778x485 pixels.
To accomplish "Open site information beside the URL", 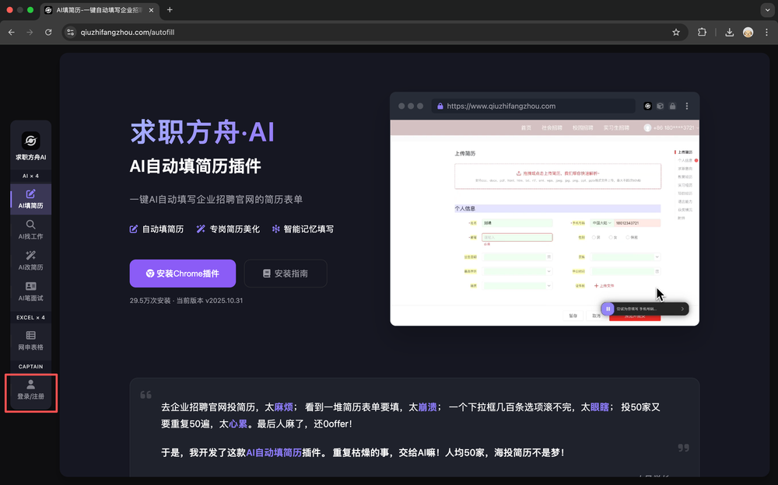I will (70, 33).
